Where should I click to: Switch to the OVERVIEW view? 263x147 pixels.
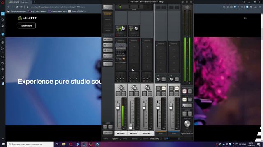[x=108, y=14]
